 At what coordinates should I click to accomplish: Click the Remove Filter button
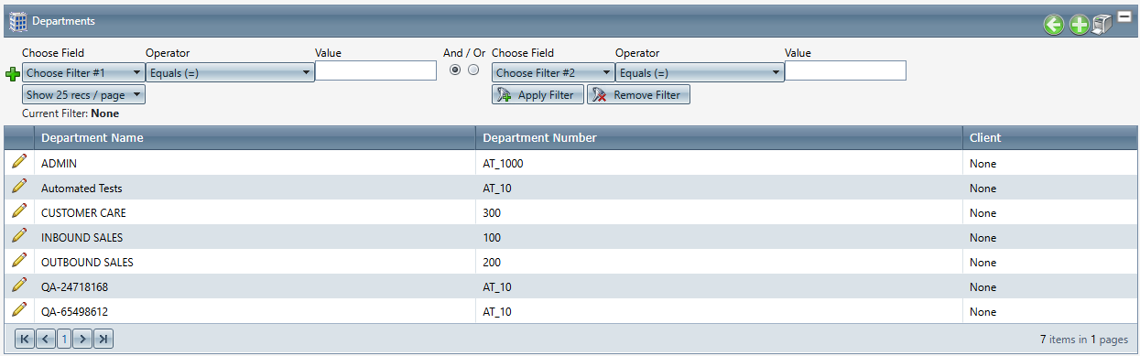(638, 95)
